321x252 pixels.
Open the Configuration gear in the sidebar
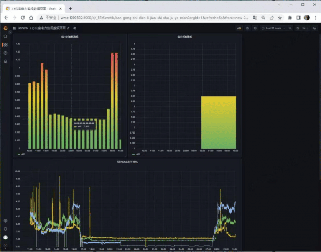5,221
